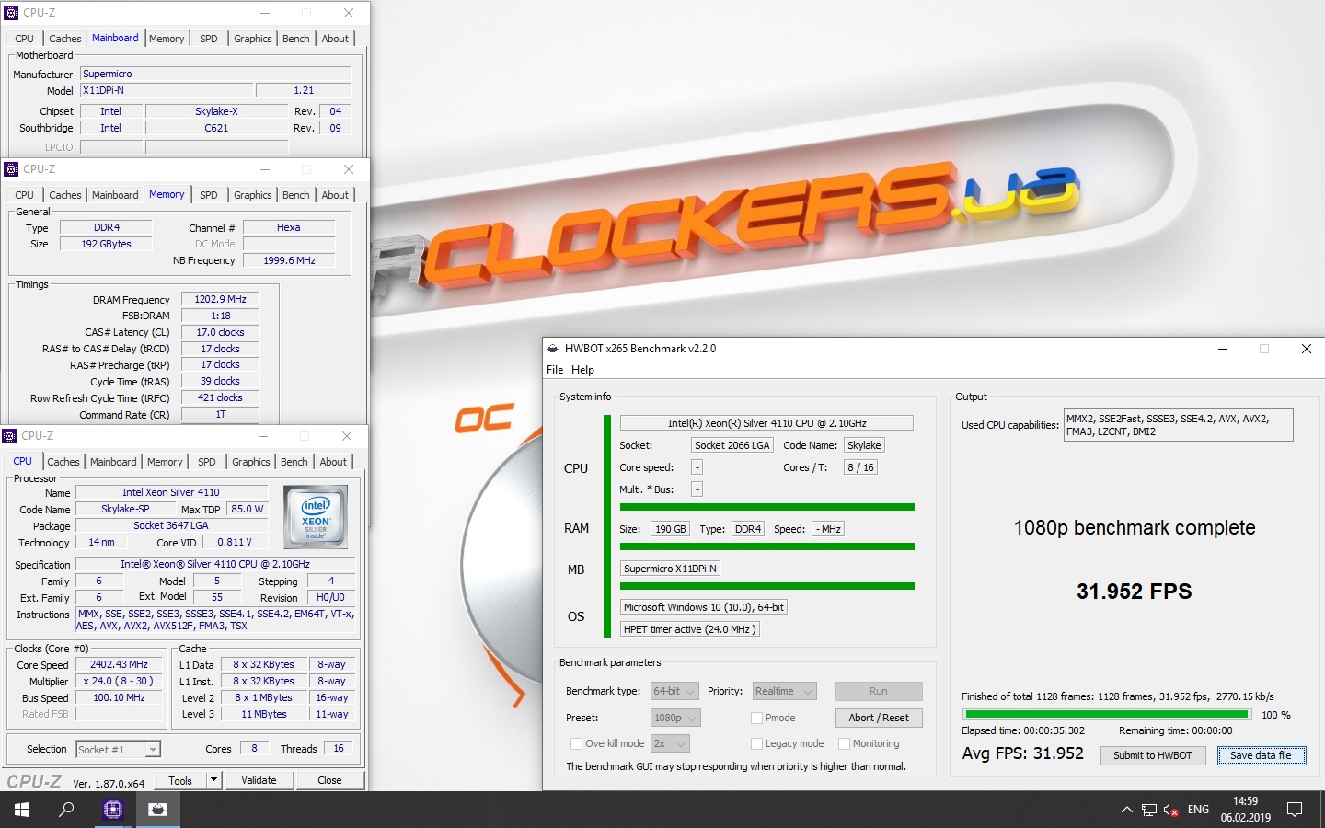Click CPU-Z Tools button
Screen dimensions: 1325x828
point(180,780)
